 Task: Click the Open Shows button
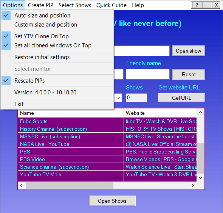112,201
